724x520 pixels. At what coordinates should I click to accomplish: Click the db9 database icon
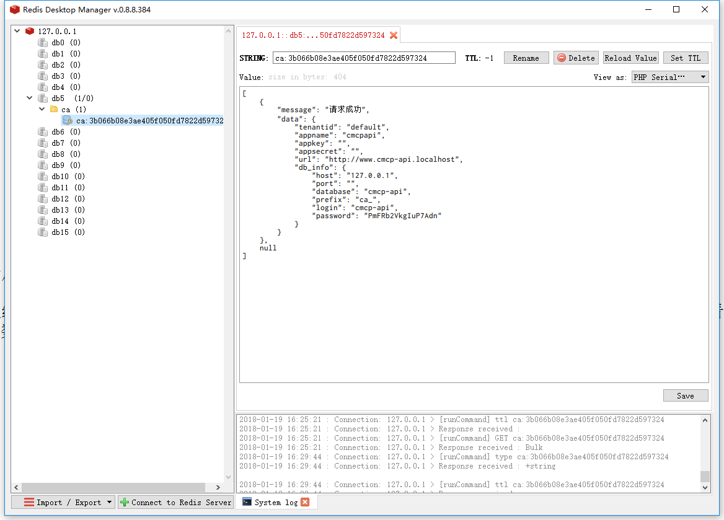tap(42, 165)
